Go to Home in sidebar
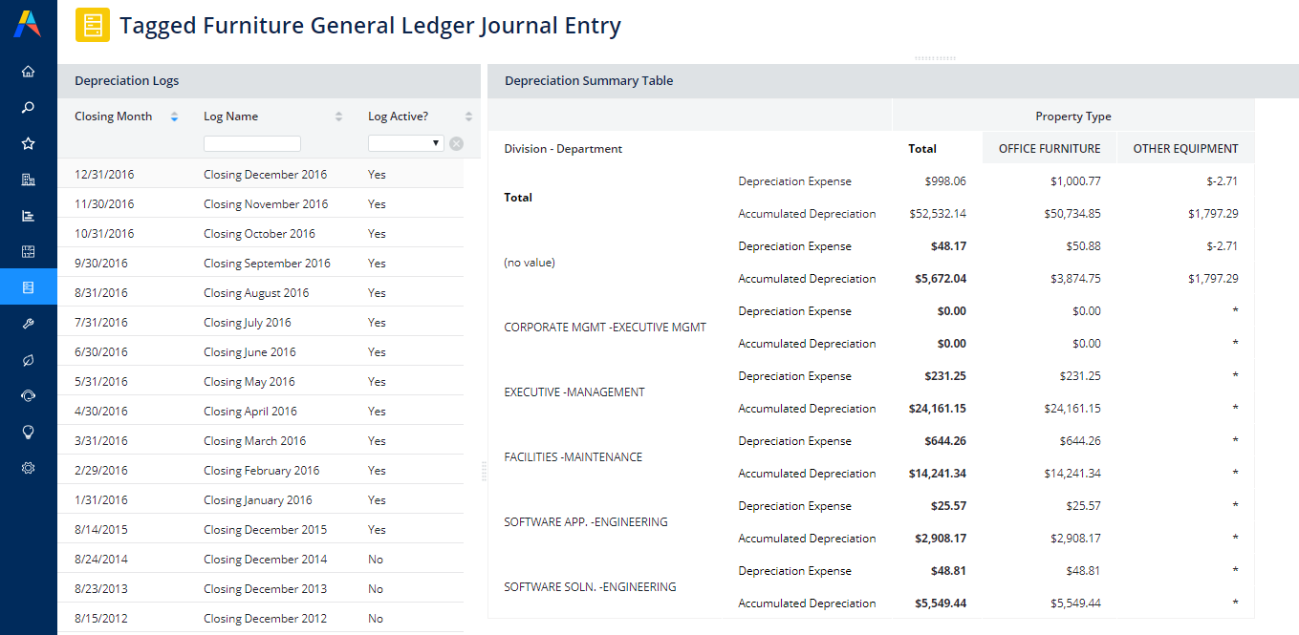1299x635 pixels. [x=28, y=72]
